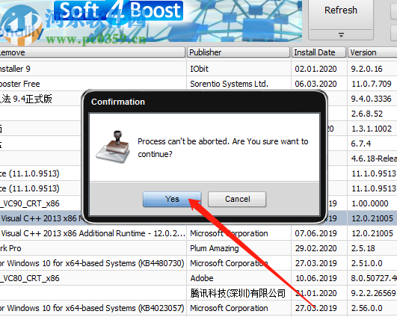Image resolution: width=397 pixels, height=317 pixels.
Task: Click version 1.00.0000
Action: [369, 203]
